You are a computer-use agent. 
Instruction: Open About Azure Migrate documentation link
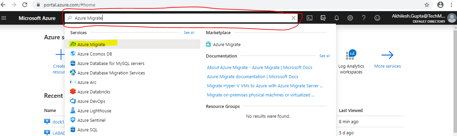[260, 67]
